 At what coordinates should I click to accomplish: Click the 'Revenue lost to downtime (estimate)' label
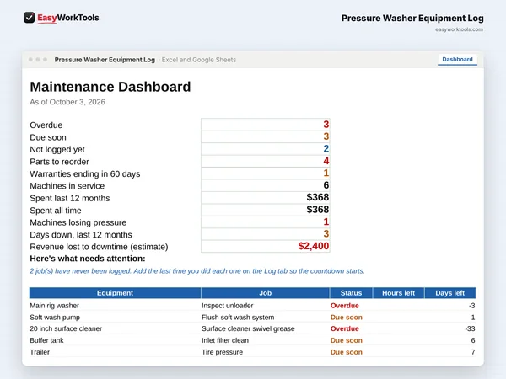click(99, 247)
